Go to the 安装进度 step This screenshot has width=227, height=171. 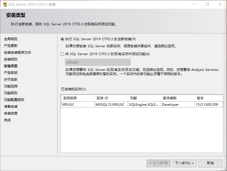(11, 113)
